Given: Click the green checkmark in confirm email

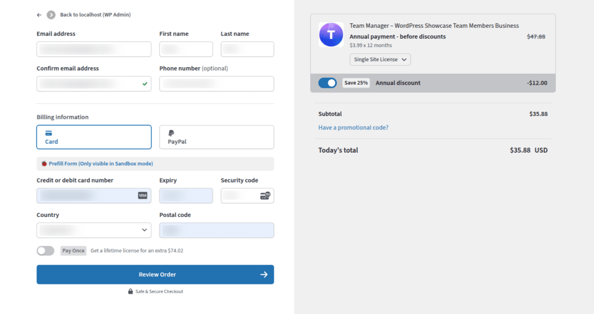Looking at the screenshot, I should [144, 84].
